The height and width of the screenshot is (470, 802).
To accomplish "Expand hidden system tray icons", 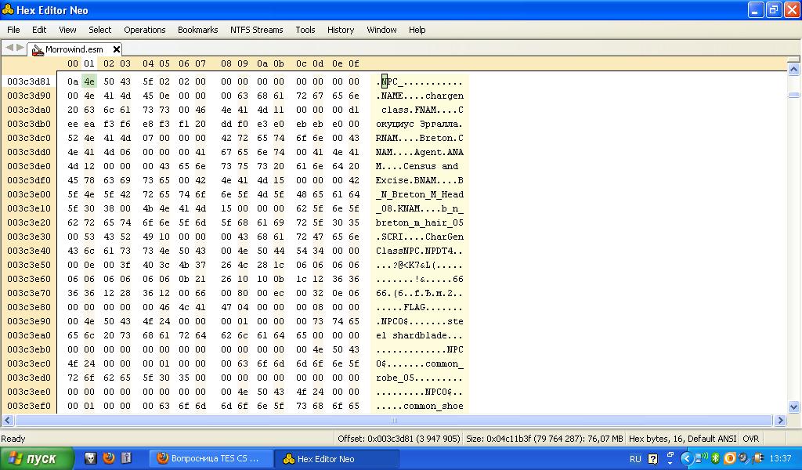I will point(686,458).
